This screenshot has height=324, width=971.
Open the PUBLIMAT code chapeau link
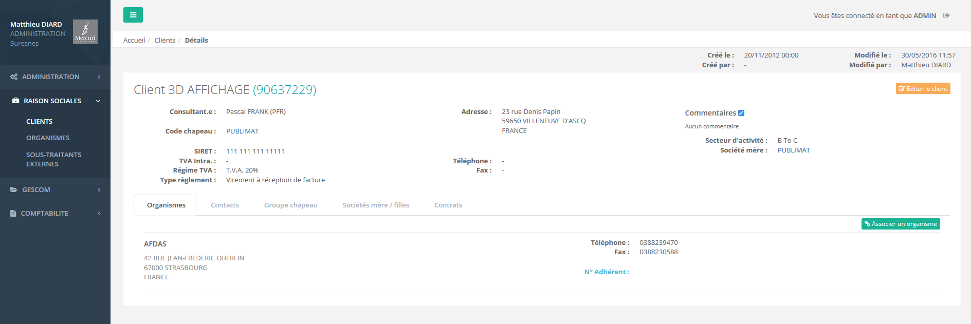tap(242, 131)
